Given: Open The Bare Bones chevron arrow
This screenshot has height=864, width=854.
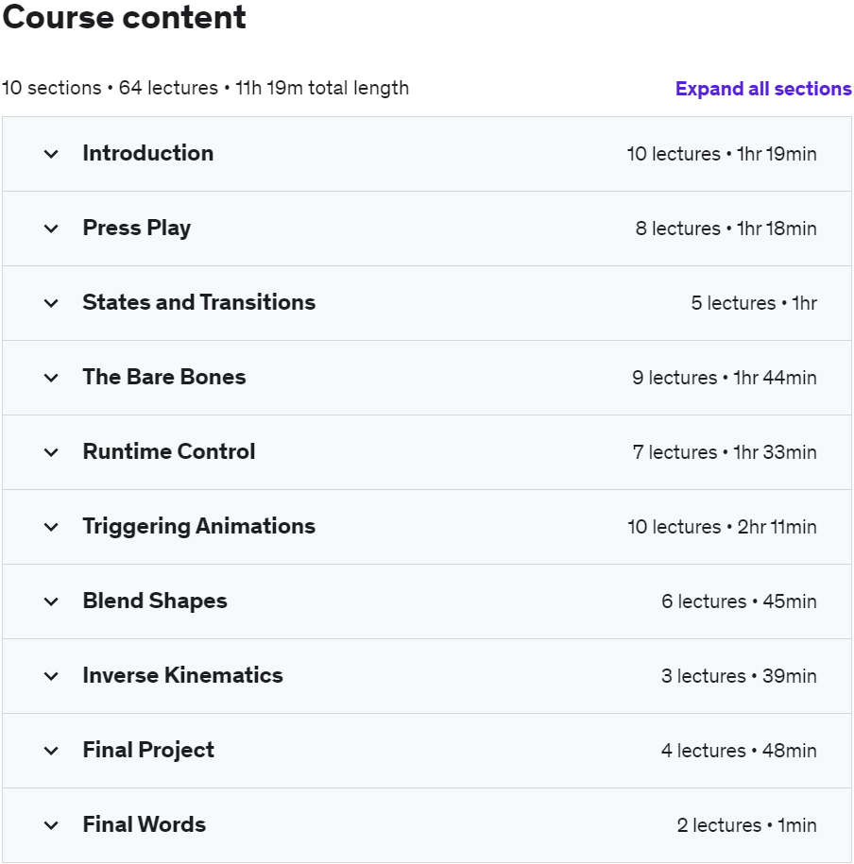Looking at the screenshot, I should (x=51, y=378).
